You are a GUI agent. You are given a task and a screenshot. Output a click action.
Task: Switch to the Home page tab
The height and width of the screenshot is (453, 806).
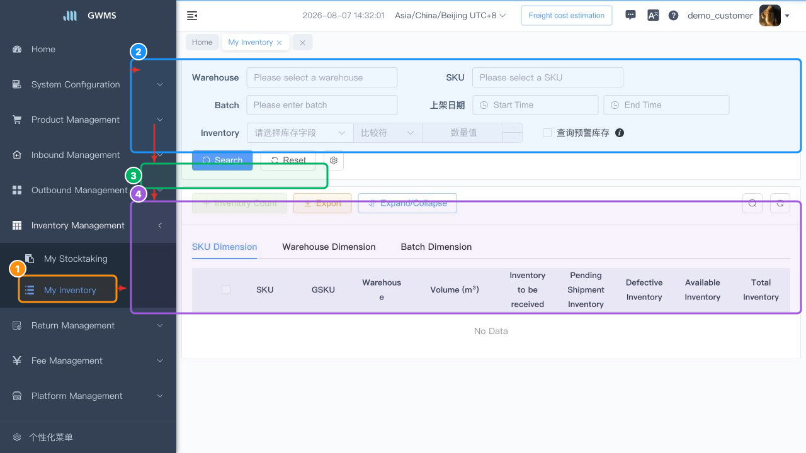click(x=202, y=42)
